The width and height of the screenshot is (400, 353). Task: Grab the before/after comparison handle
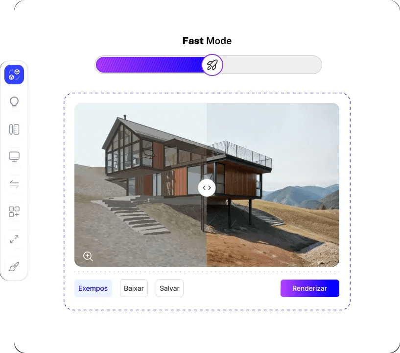click(207, 188)
